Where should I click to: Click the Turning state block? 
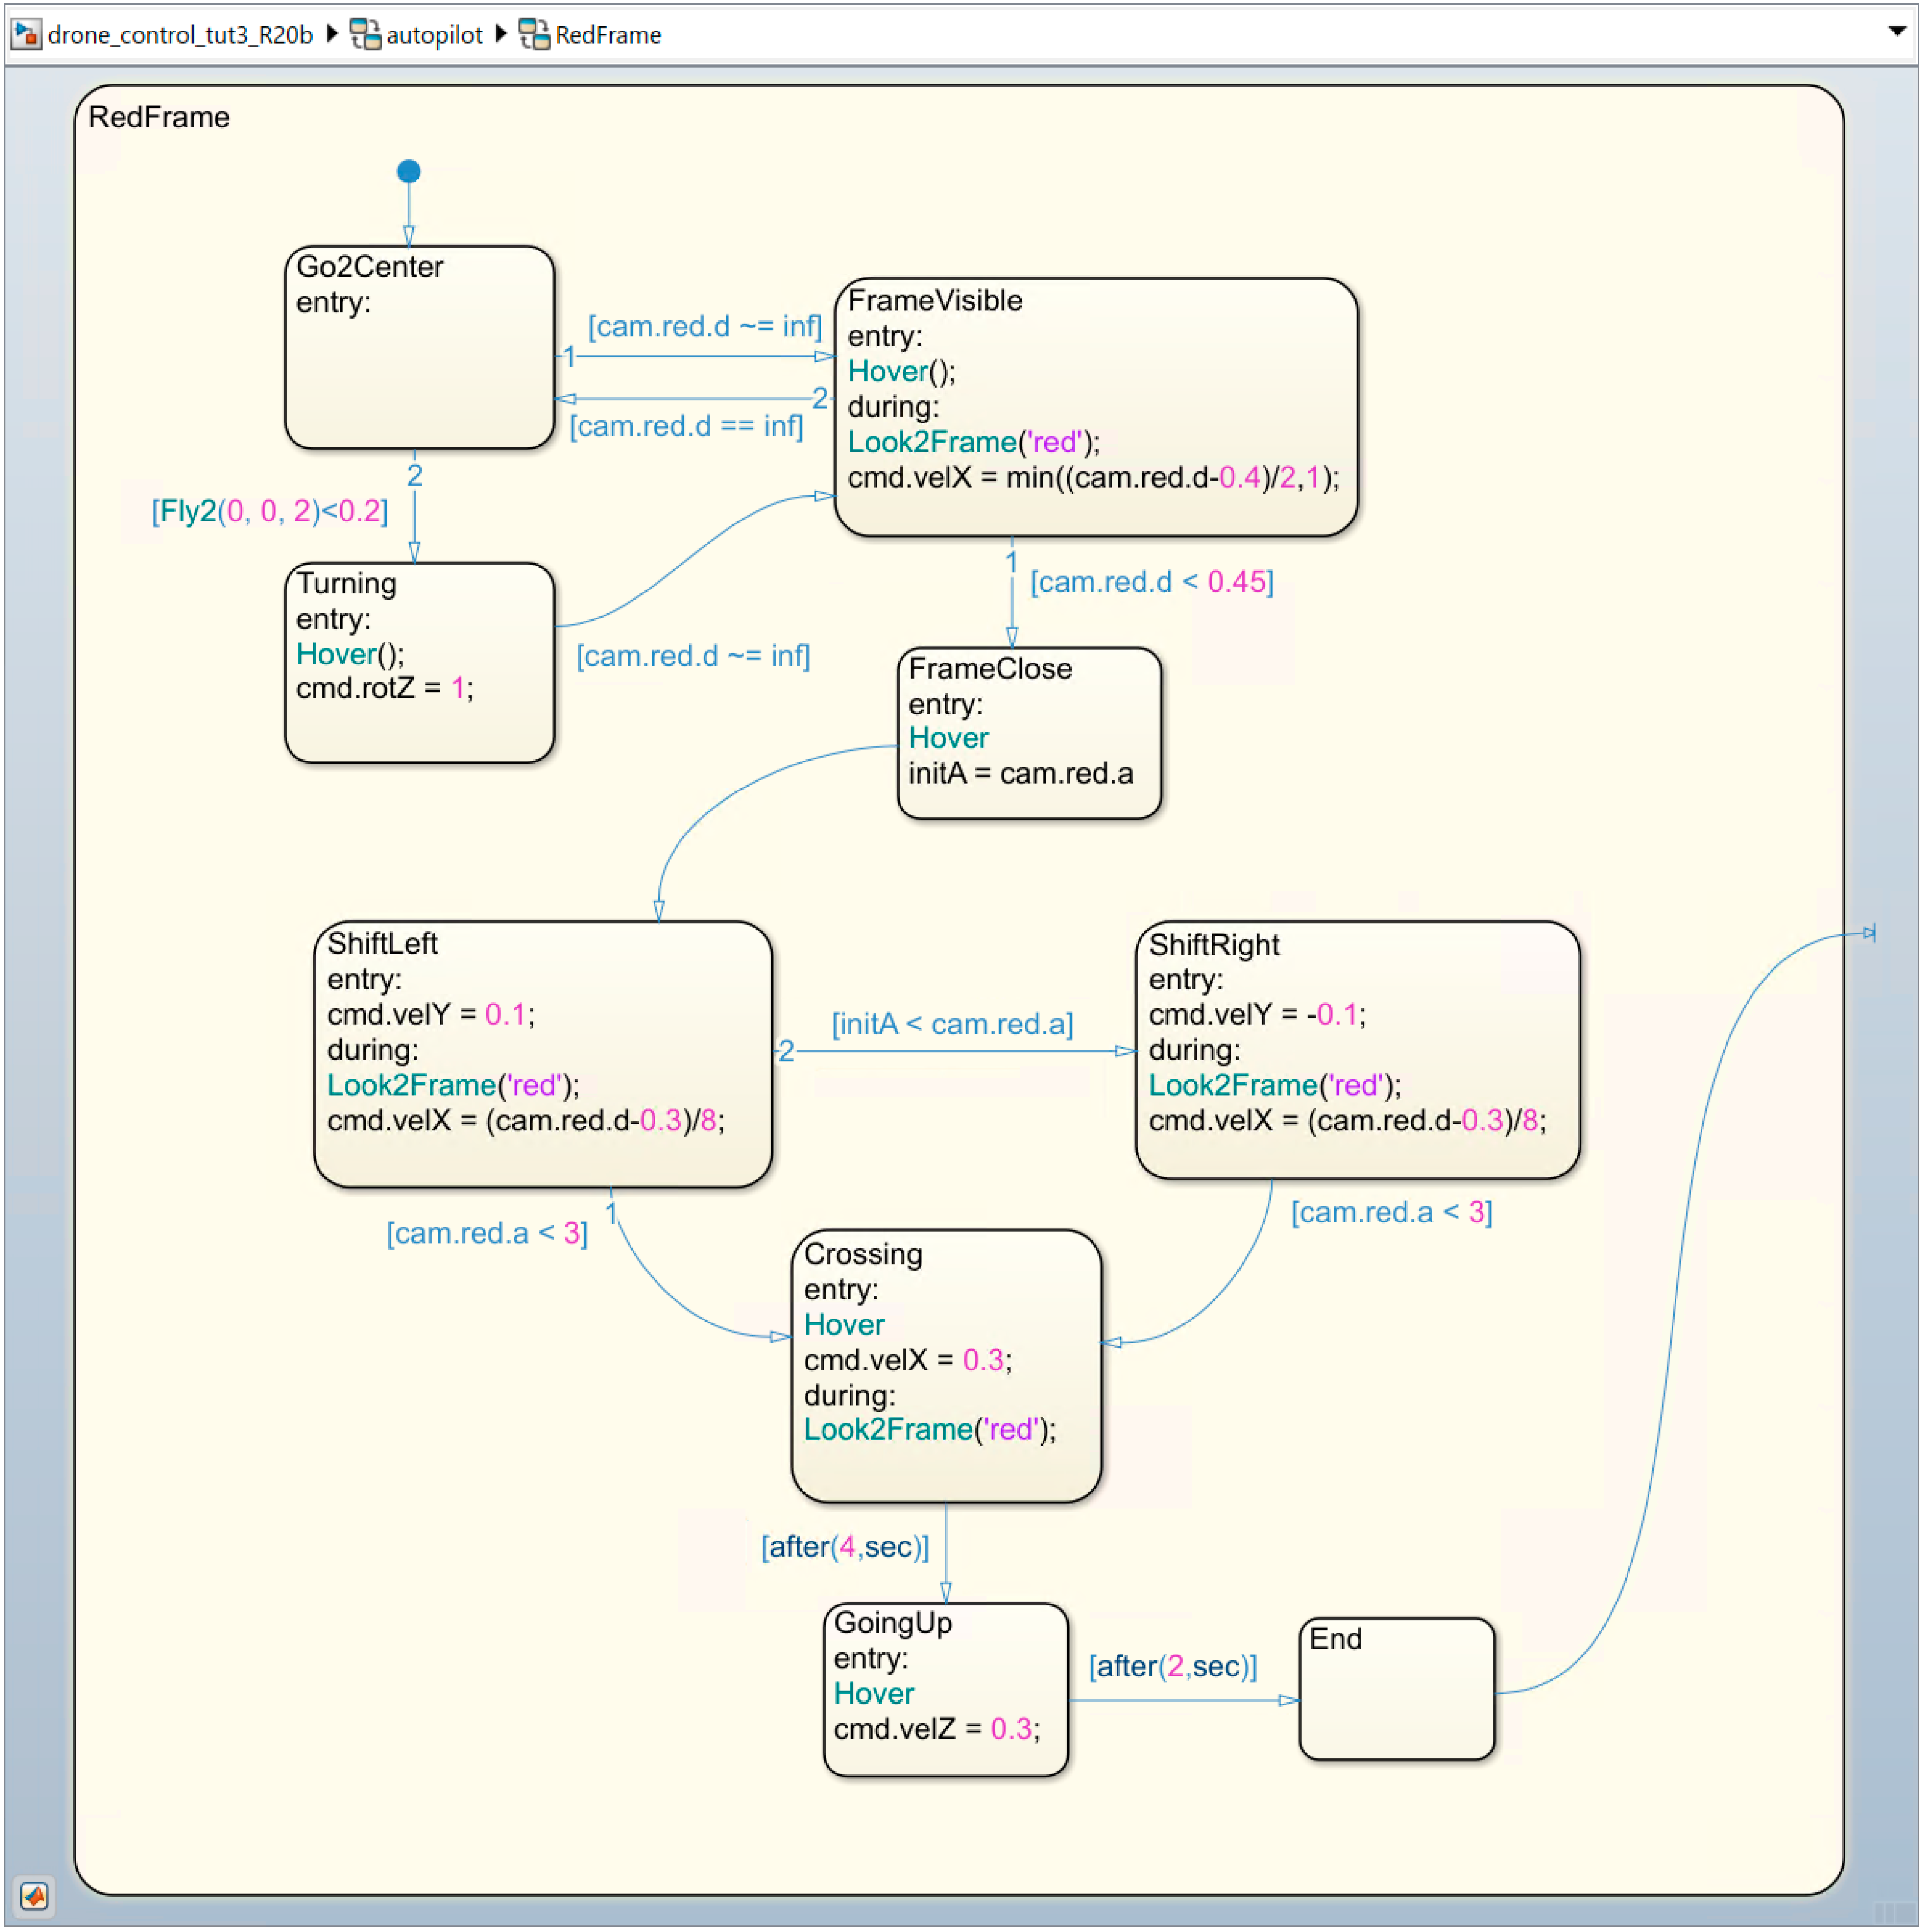tap(420, 730)
